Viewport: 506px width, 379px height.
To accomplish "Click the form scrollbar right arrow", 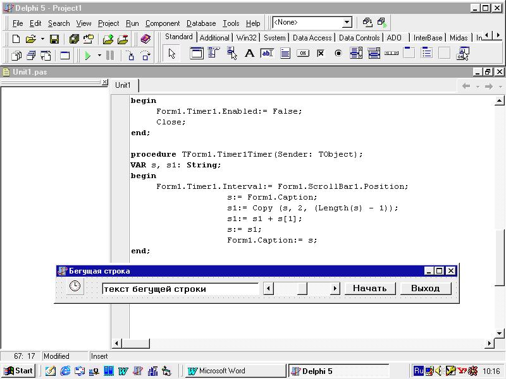I will [x=335, y=288].
